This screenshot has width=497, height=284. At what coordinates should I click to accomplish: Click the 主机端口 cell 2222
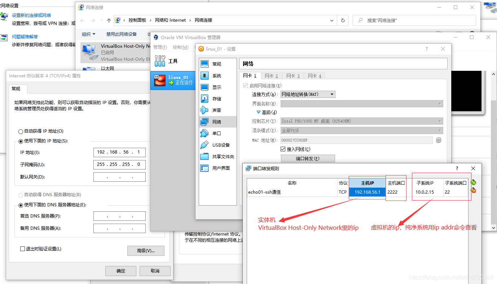(396, 192)
